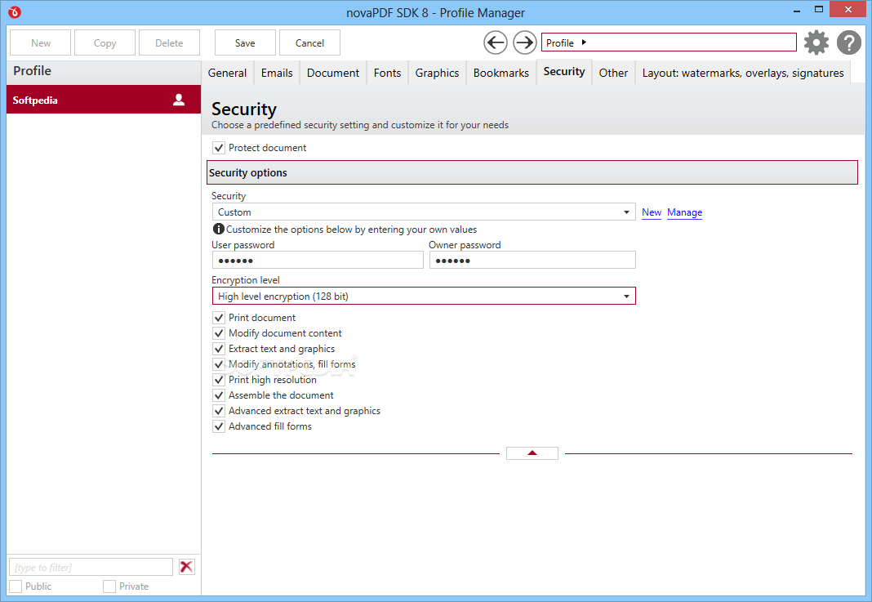872x602 pixels.
Task: Switch to the Emails tab
Action: [x=277, y=73]
